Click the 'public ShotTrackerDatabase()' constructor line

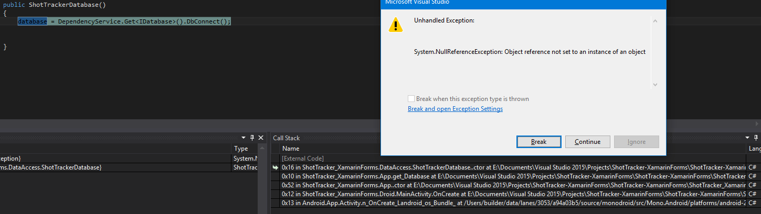pos(55,4)
